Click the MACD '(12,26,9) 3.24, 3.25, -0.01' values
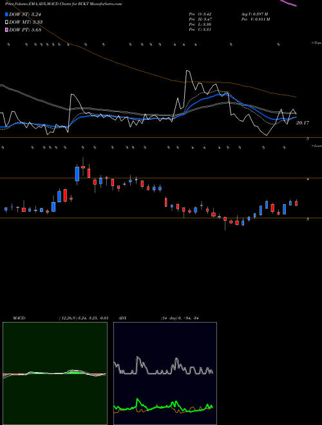The height and width of the screenshot is (425, 322). click(84, 318)
